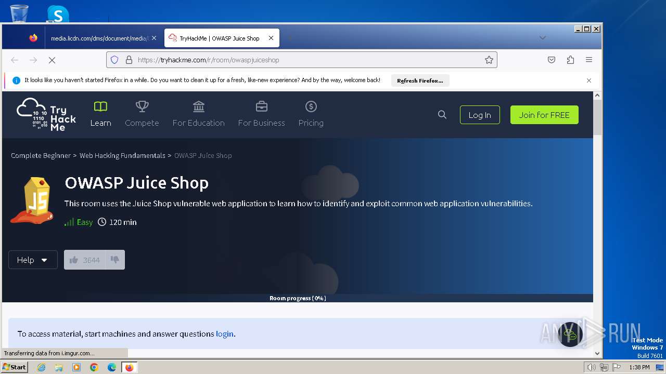This screenshot has height=374, width=666.
Task: Open the For Business briefcase icon
Action: tap(262, 106)
